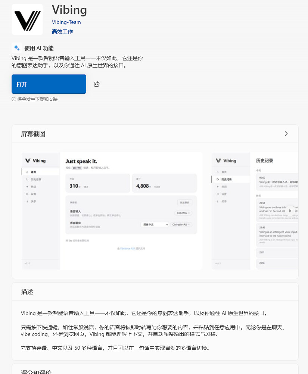
Task: Open the 'Just speak it.' screenshot thumbnail
Action: (112, 211)
